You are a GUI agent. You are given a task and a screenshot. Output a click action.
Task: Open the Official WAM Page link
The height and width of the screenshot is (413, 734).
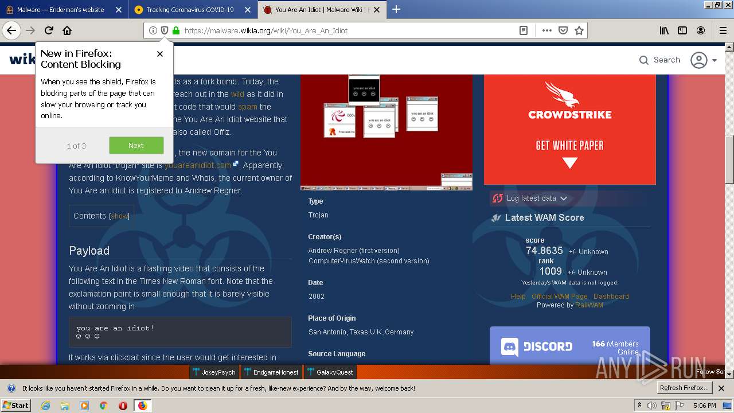pyautogui.click(x=560, y=297)
